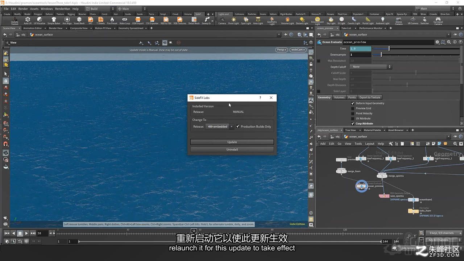Add a Camera from the lights shelf

click(x=222, y=21)
